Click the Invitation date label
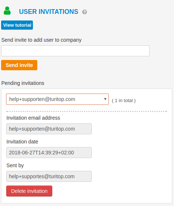174x206 pixels. click(x=22, y=142)
